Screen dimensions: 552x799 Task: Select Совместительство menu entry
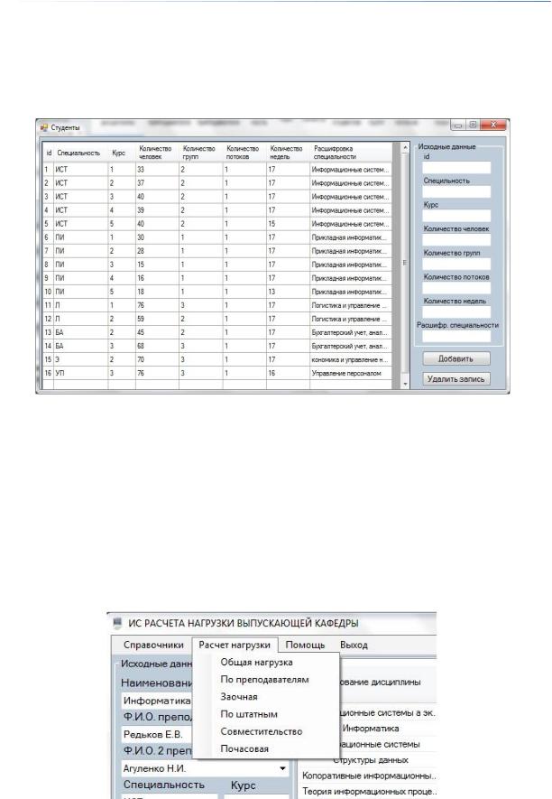pyautogui.click(x=262, y=731)
